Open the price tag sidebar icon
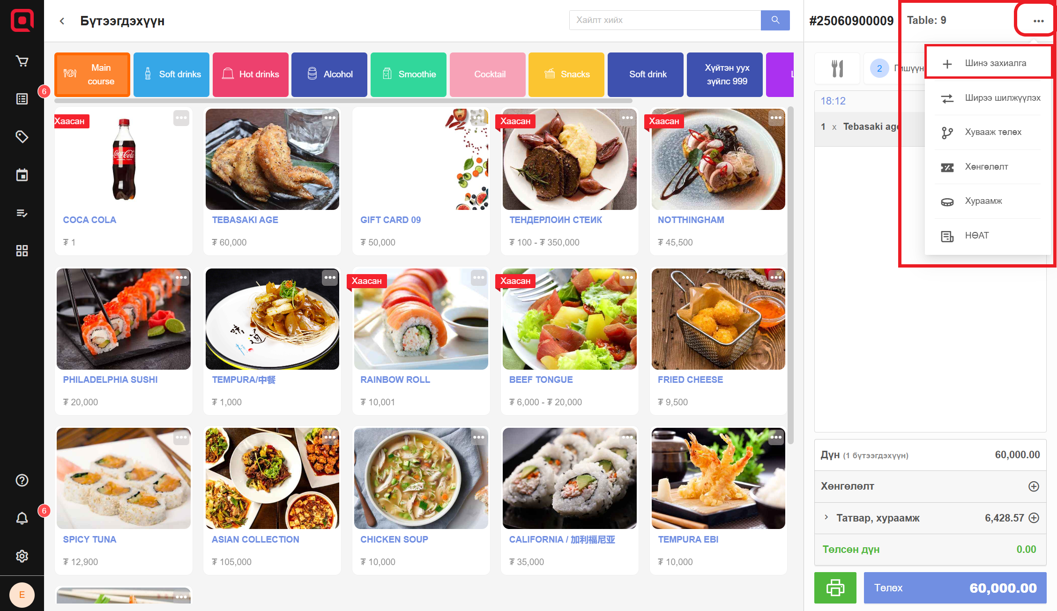 22,137
